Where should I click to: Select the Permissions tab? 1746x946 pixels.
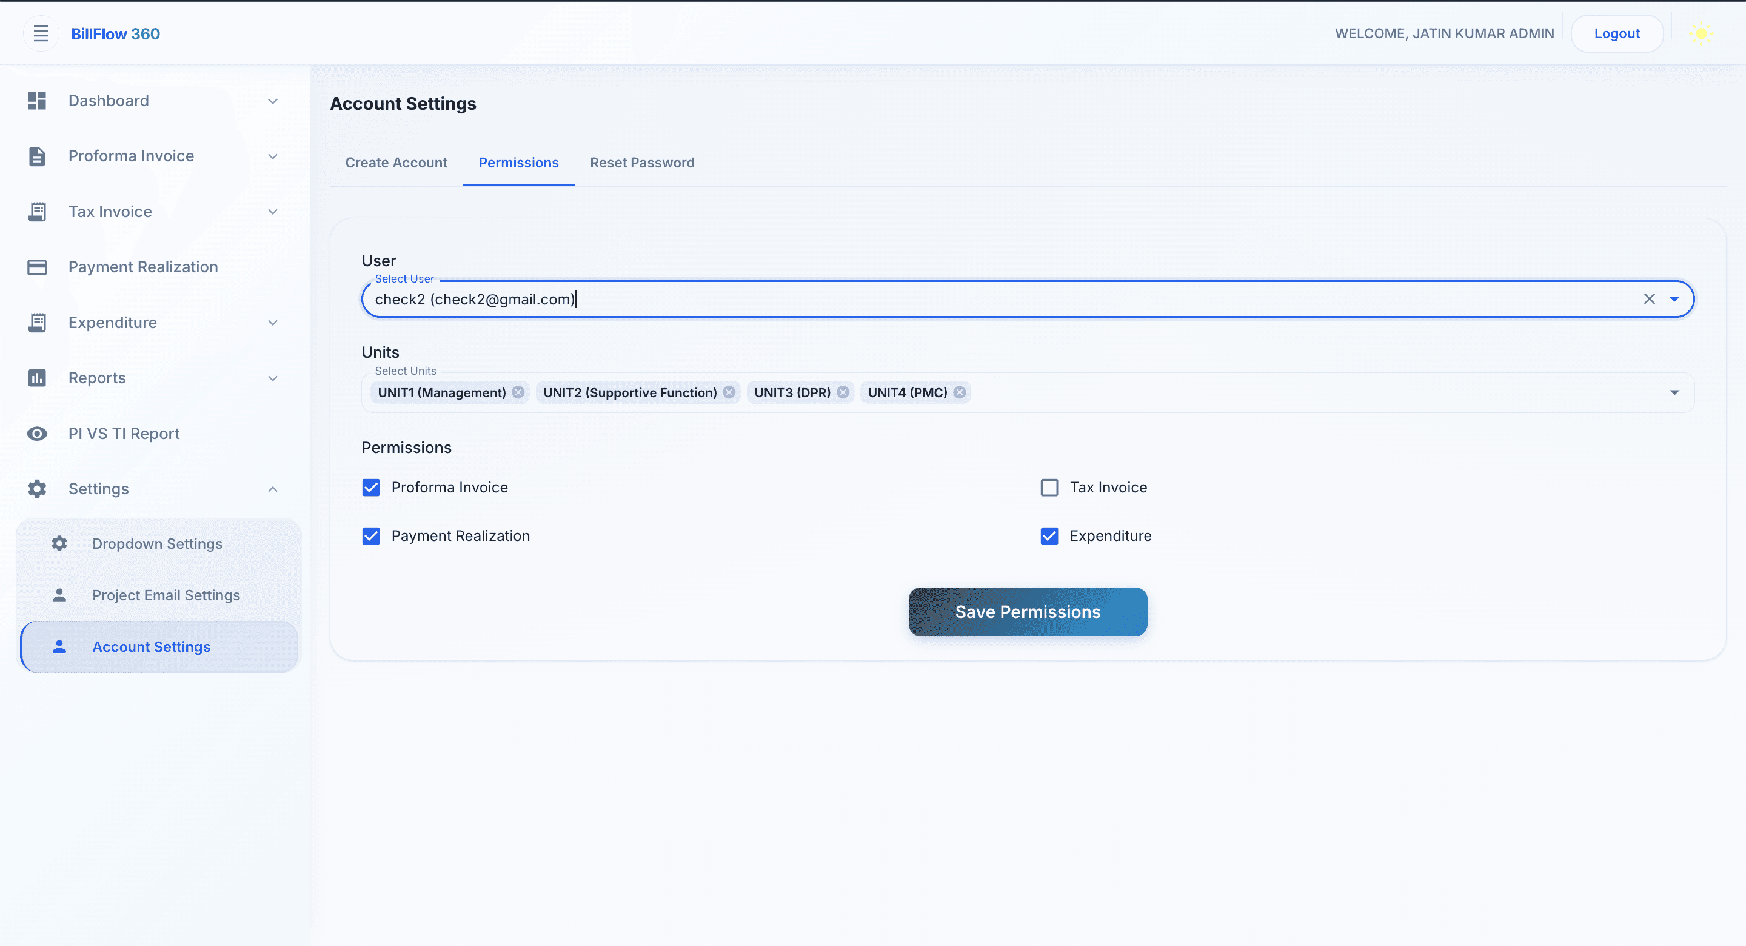point(518,163)
